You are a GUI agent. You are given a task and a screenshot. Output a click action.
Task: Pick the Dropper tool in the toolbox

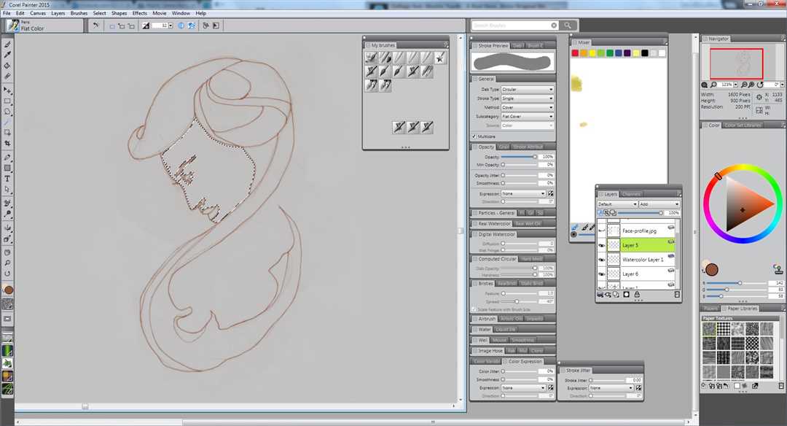[x=8, y=55]
